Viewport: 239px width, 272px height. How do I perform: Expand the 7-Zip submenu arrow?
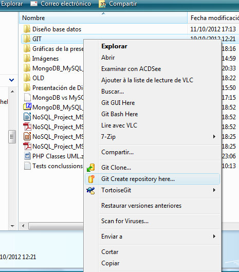[x=214, y=137]
